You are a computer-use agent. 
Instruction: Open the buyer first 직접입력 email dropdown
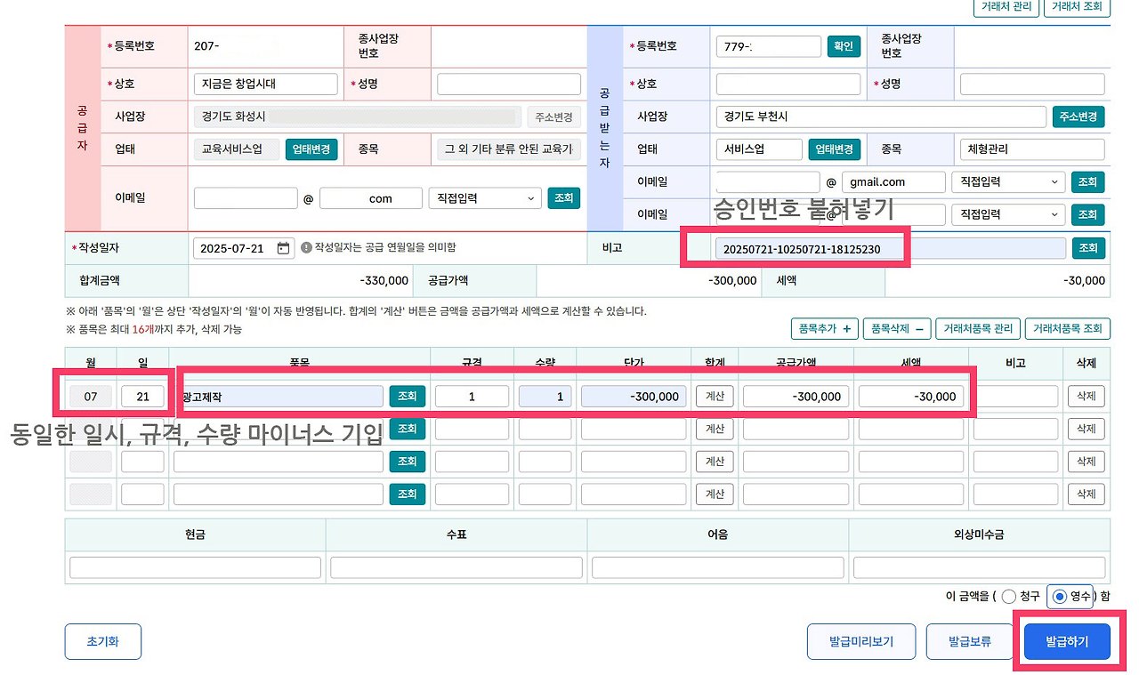pos(1008,181)
